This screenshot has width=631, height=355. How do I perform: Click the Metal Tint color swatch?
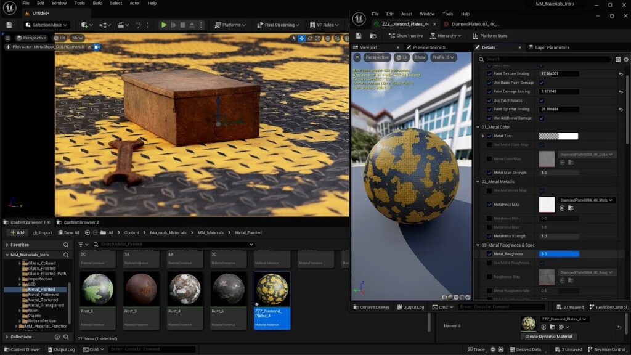click(x=558, y=136)
